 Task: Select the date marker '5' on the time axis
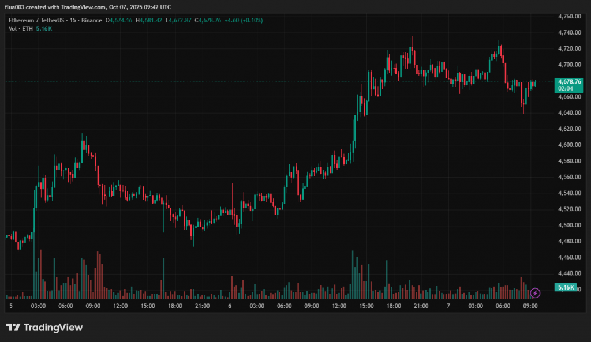pyautogui.click(x=11, y=305)
